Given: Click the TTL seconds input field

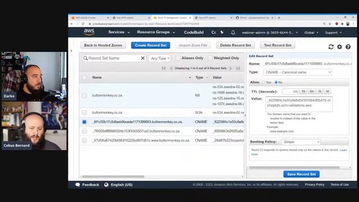Looking at the screenshot, I should click(x=291, y=91).
